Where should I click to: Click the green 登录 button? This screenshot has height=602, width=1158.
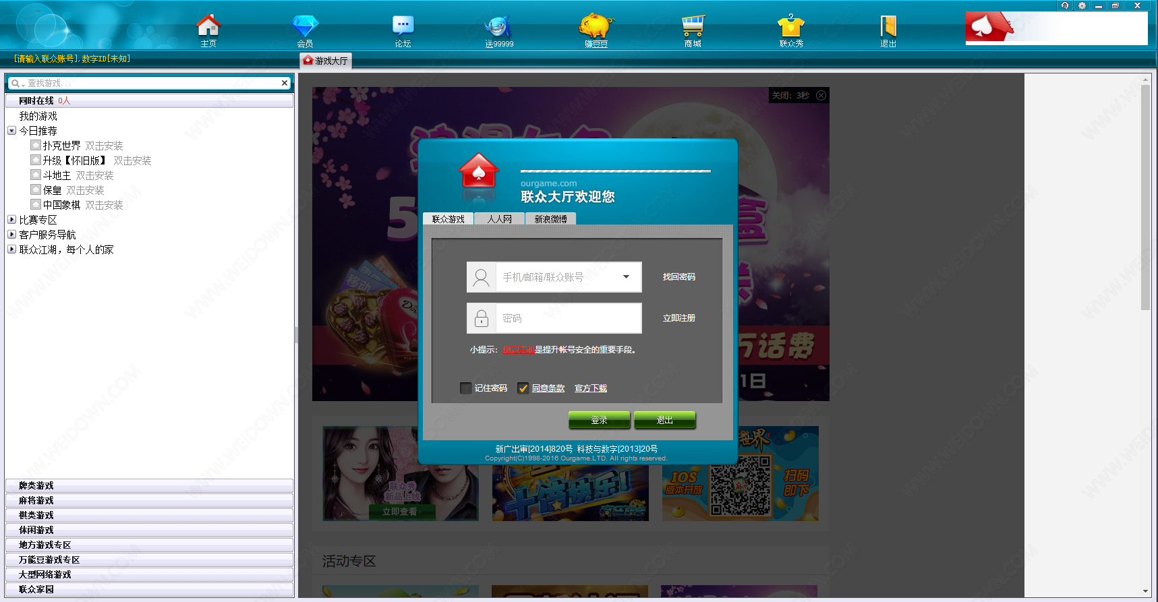click(x=599, y=420)
